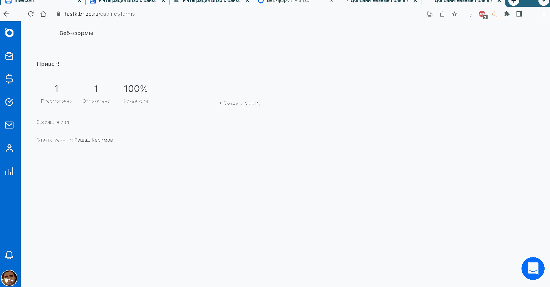
Task: Open the analytics bar chart icon
Action: point(9,171)
